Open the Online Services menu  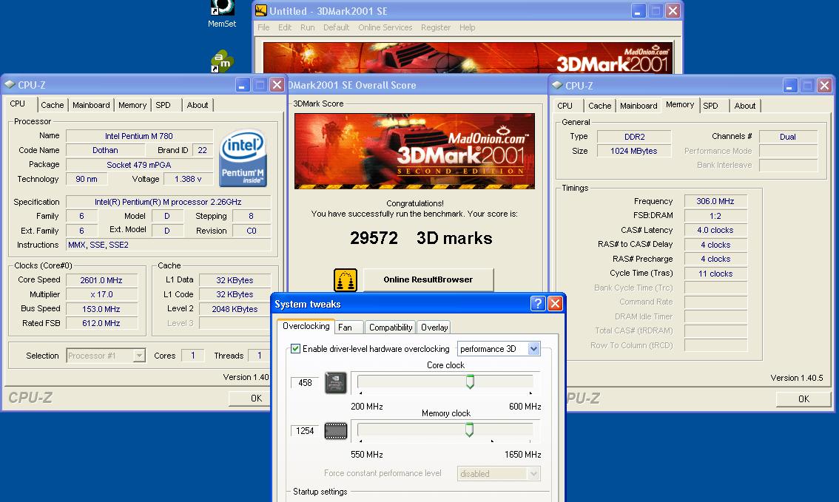(x=385, y=27)
